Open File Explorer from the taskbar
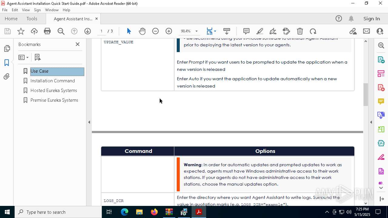This screenshot has width=388, height=218. coord(139,212)
